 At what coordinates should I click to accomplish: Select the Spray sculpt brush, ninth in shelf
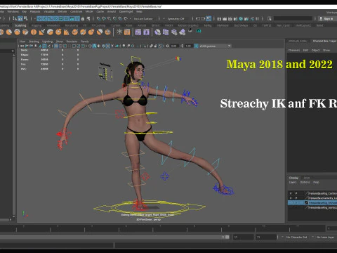click(67, 32)
